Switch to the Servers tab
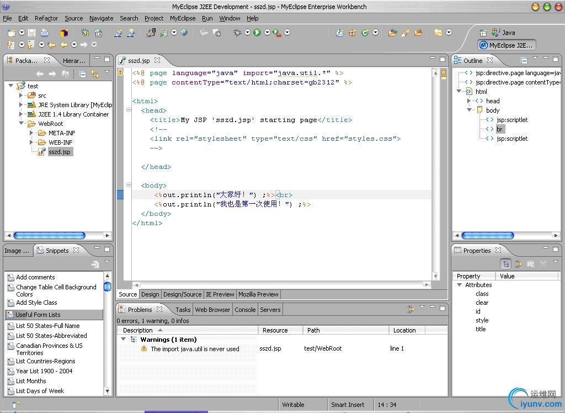This screenshot has width=565, height=413. pyautogui.click(x=270, y=310)
